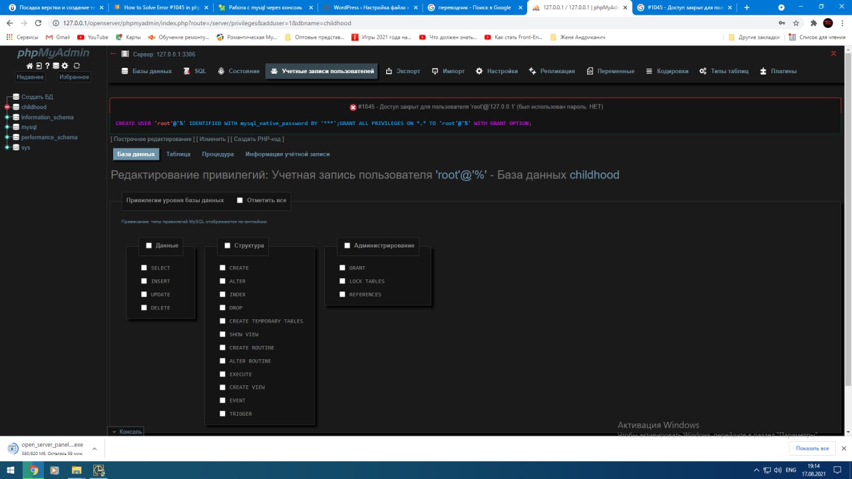Click the Chrome icon in the taskbar
This screenshot has width=852, height=479.
point(33,470)
